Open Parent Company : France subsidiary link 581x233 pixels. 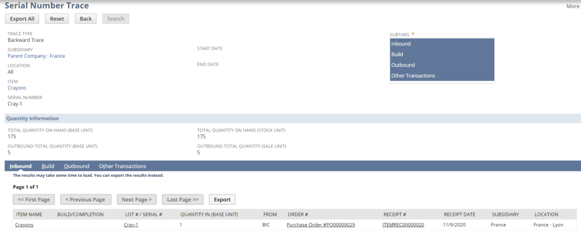click(x=36, y=56)
